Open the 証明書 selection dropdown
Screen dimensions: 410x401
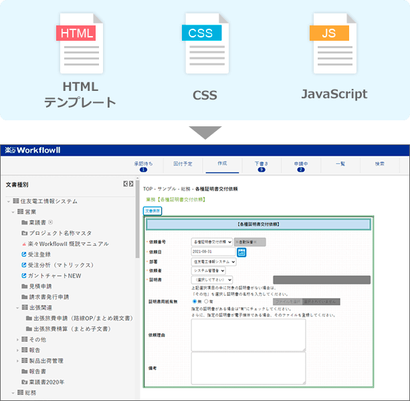pos(212,280)
